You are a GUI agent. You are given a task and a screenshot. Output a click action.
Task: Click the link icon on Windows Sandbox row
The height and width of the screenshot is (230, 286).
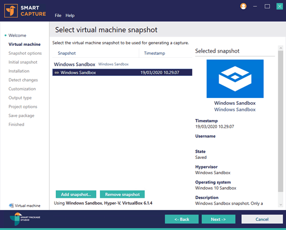(57, 73)
